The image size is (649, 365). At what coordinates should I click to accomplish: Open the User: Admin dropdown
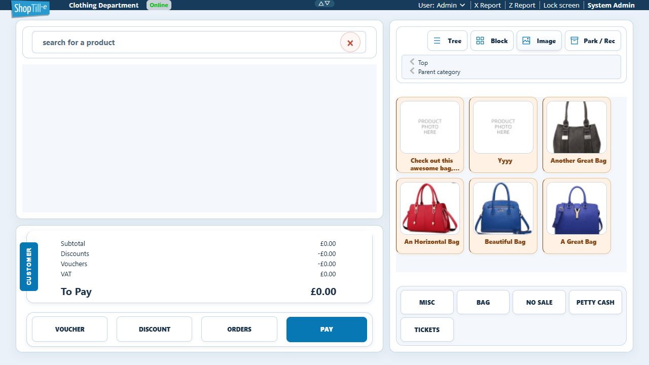click(x=442, y=5)
